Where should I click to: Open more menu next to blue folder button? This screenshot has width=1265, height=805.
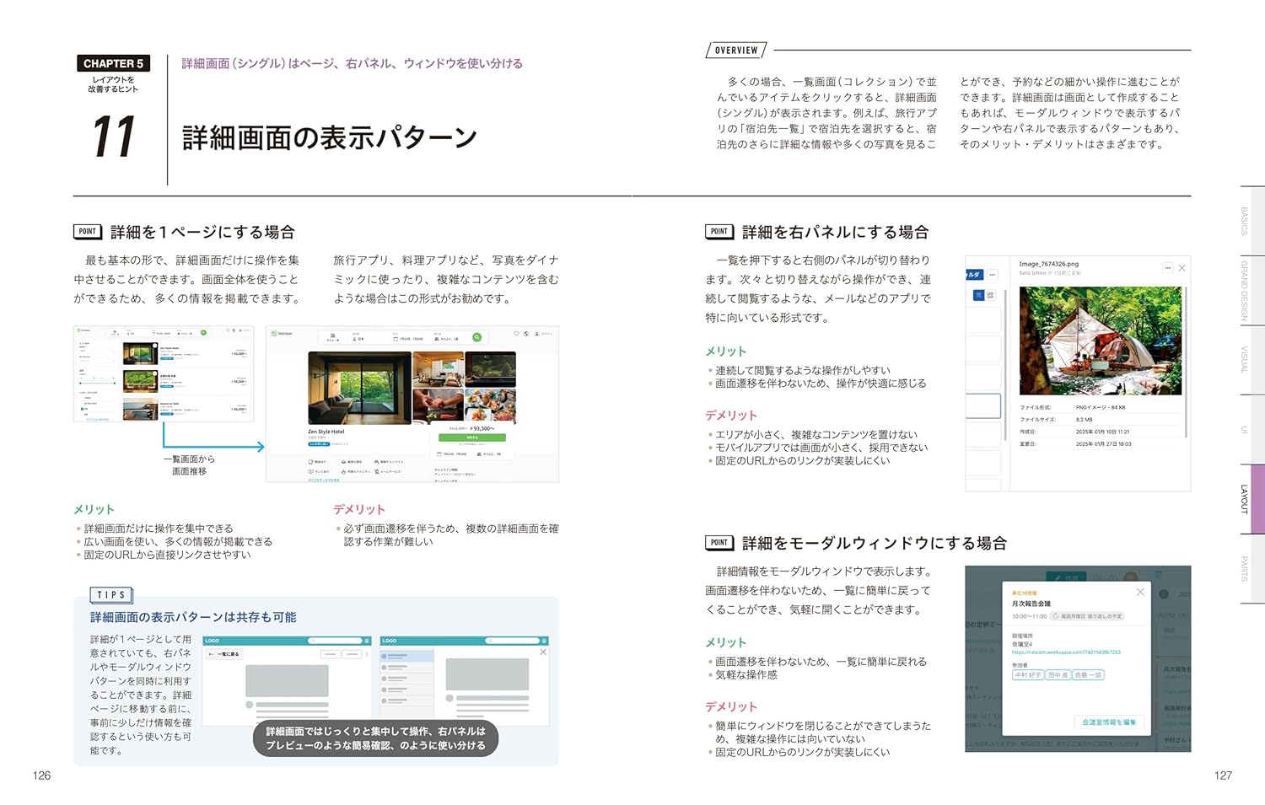(x=993, y=275)
